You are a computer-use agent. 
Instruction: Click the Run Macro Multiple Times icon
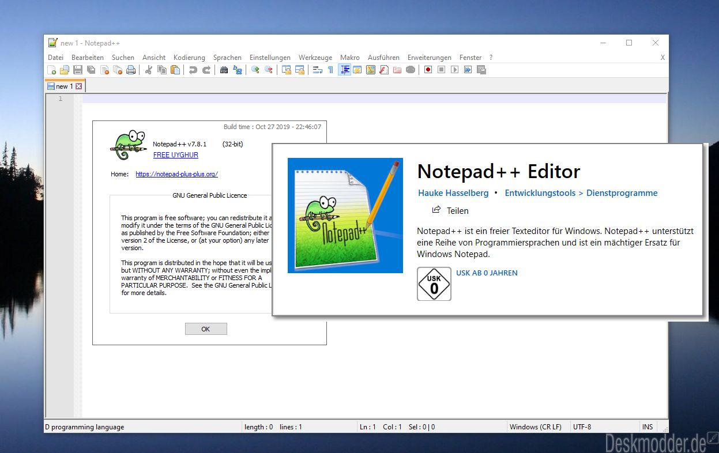[x=468, y=70]
